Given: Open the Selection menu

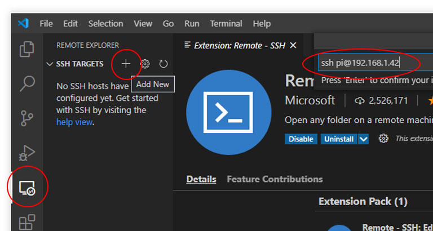Looking at the screenshot, I should tap(106, 24).
